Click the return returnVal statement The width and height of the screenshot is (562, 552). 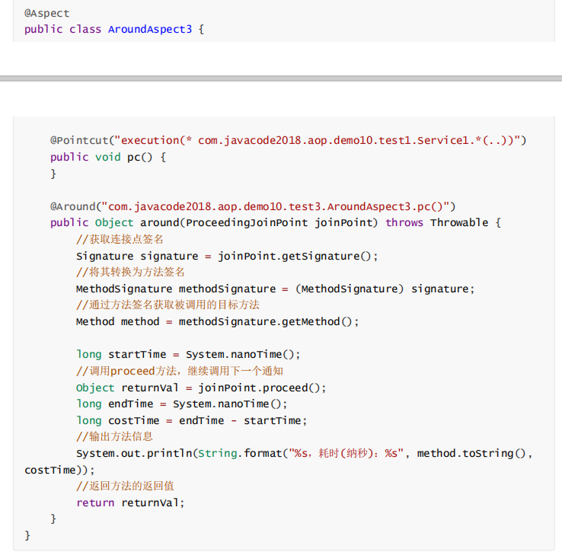coord(130,503)
